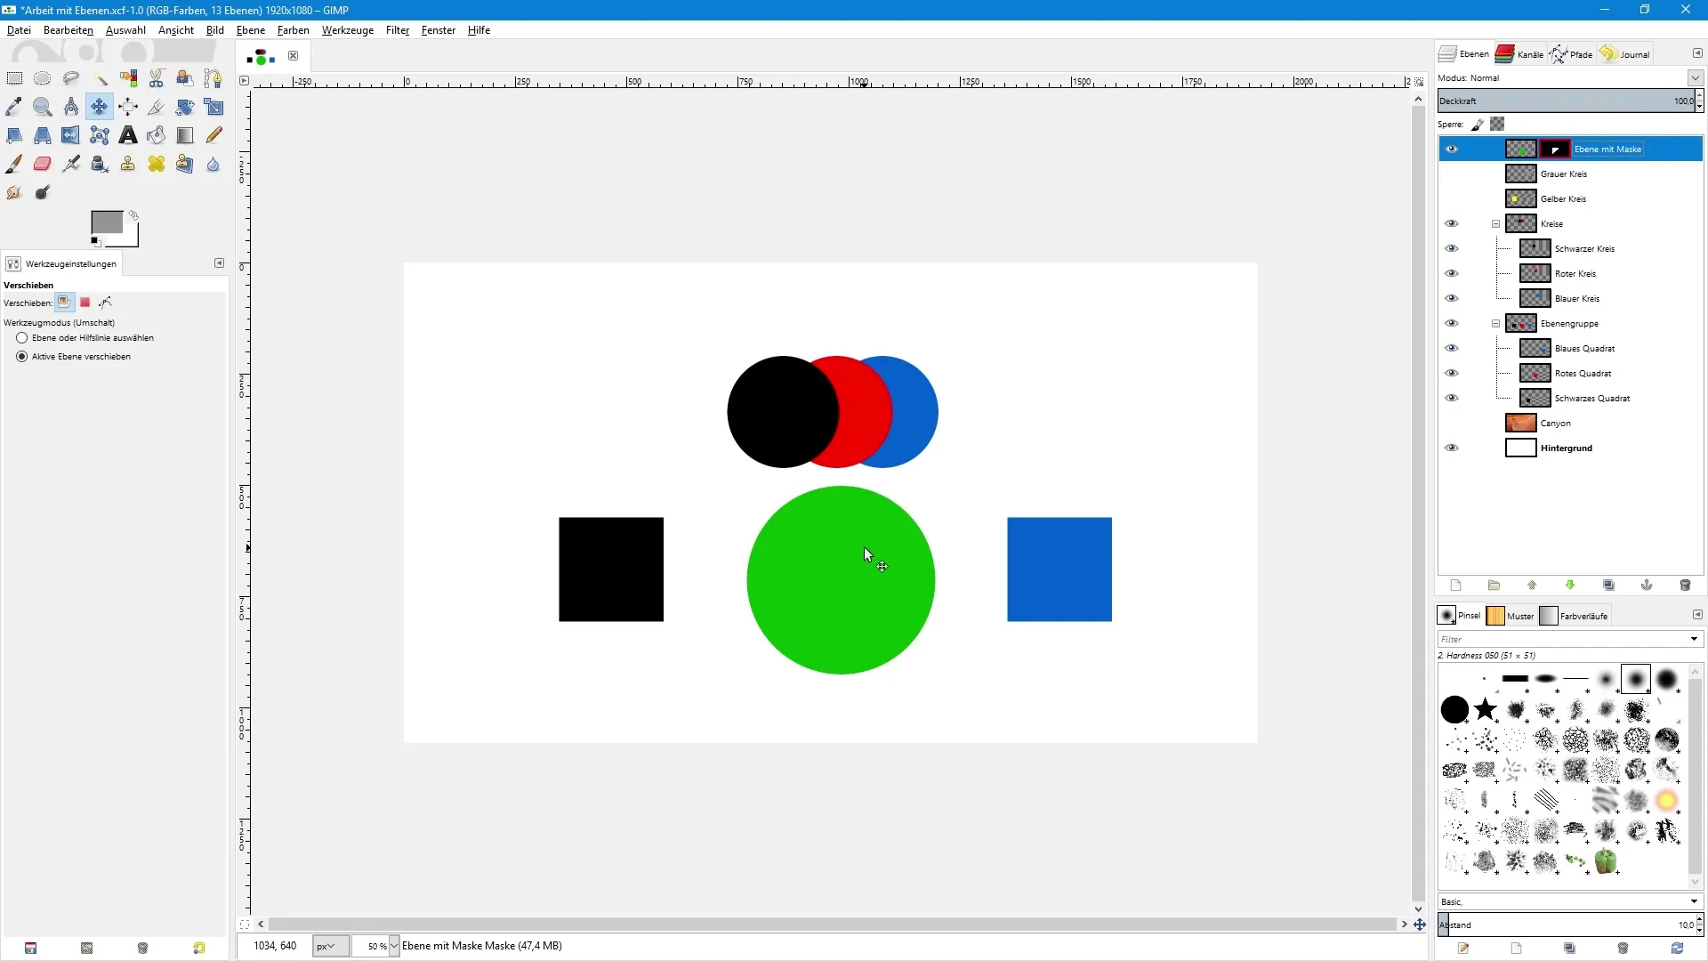Select the Ellipse Select tool
Viewport: 1708px width, 961px height.
[43, 78]
